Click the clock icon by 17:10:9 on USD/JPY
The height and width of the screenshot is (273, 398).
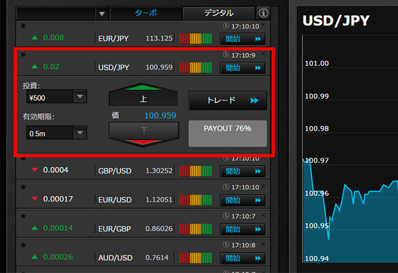click(226, 54)
